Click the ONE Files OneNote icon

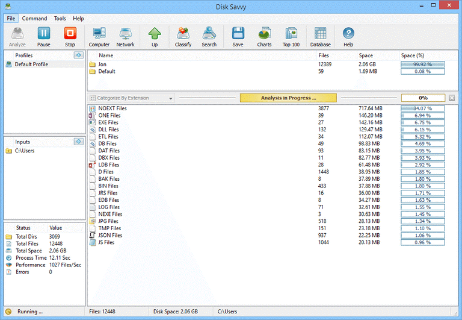pyautogui.click(x=92, y=116)
